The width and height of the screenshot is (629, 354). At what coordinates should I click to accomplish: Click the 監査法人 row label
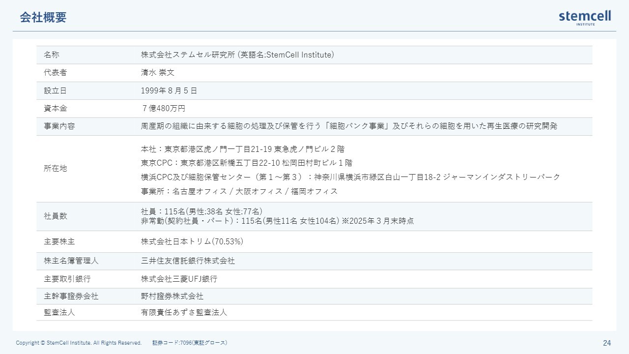pyautogui.click(x=59, y=313)
